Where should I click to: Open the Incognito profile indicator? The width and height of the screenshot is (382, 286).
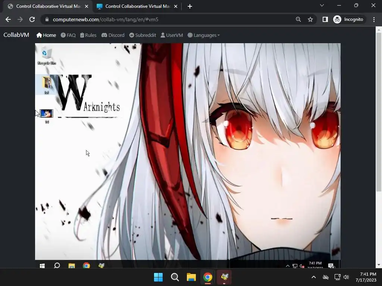pyautogui.click(x=348, y=19)
